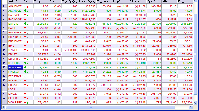Select row number 23 header
Image resolution: width=199 pixels, height=111 pixels.
(4, 103)
